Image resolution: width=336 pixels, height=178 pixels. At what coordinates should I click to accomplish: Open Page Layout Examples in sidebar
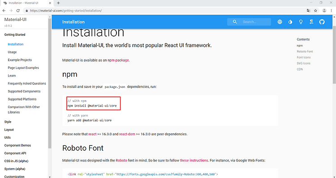click(23, 68)
